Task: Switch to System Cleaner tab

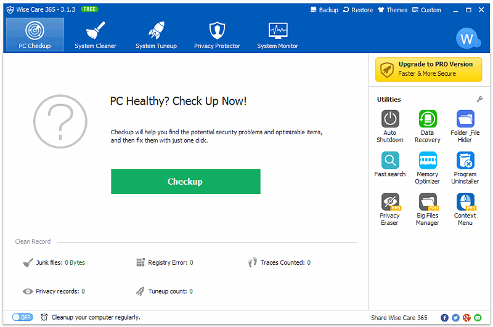Action: (x=96, y=34)
